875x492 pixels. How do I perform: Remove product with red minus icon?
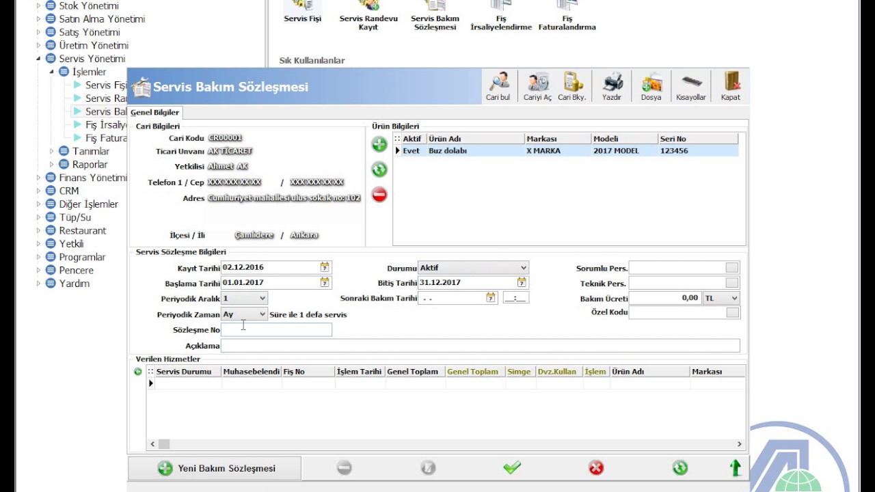(379, 195)
